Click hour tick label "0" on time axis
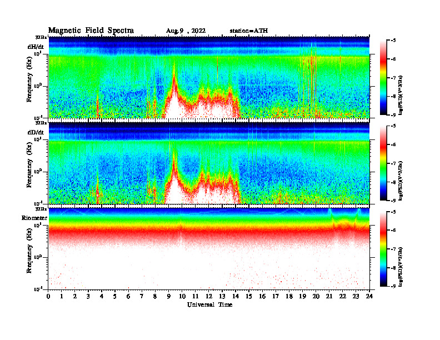 pyautogui.click(x=48, y=297)
